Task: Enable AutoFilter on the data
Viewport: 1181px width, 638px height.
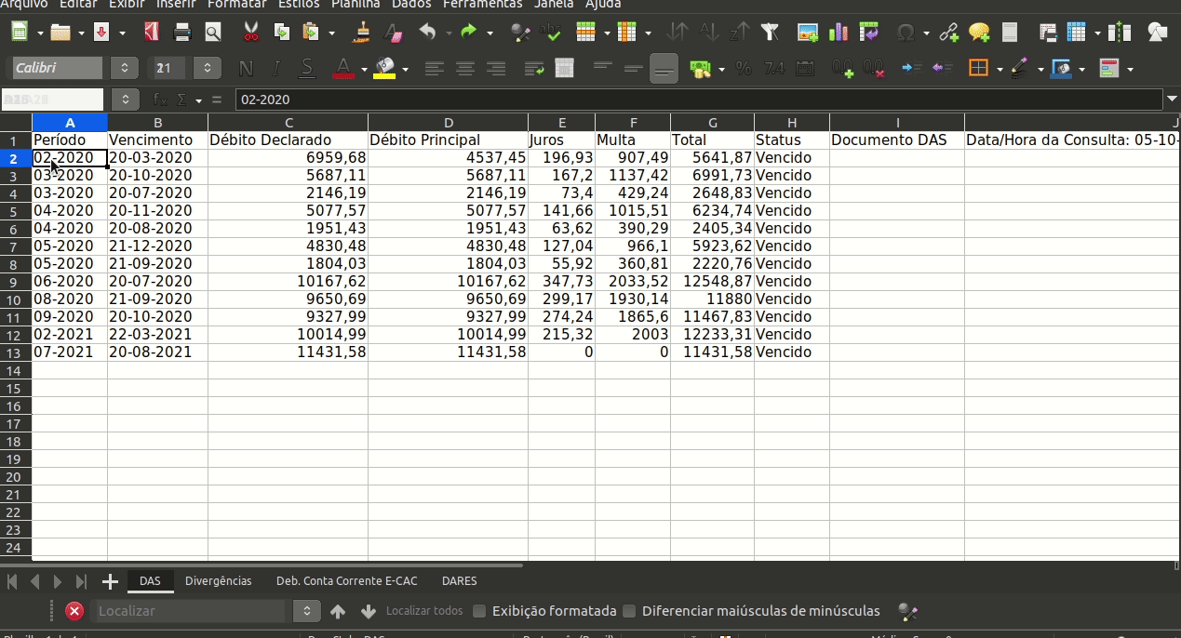Action: coord(770,32)
